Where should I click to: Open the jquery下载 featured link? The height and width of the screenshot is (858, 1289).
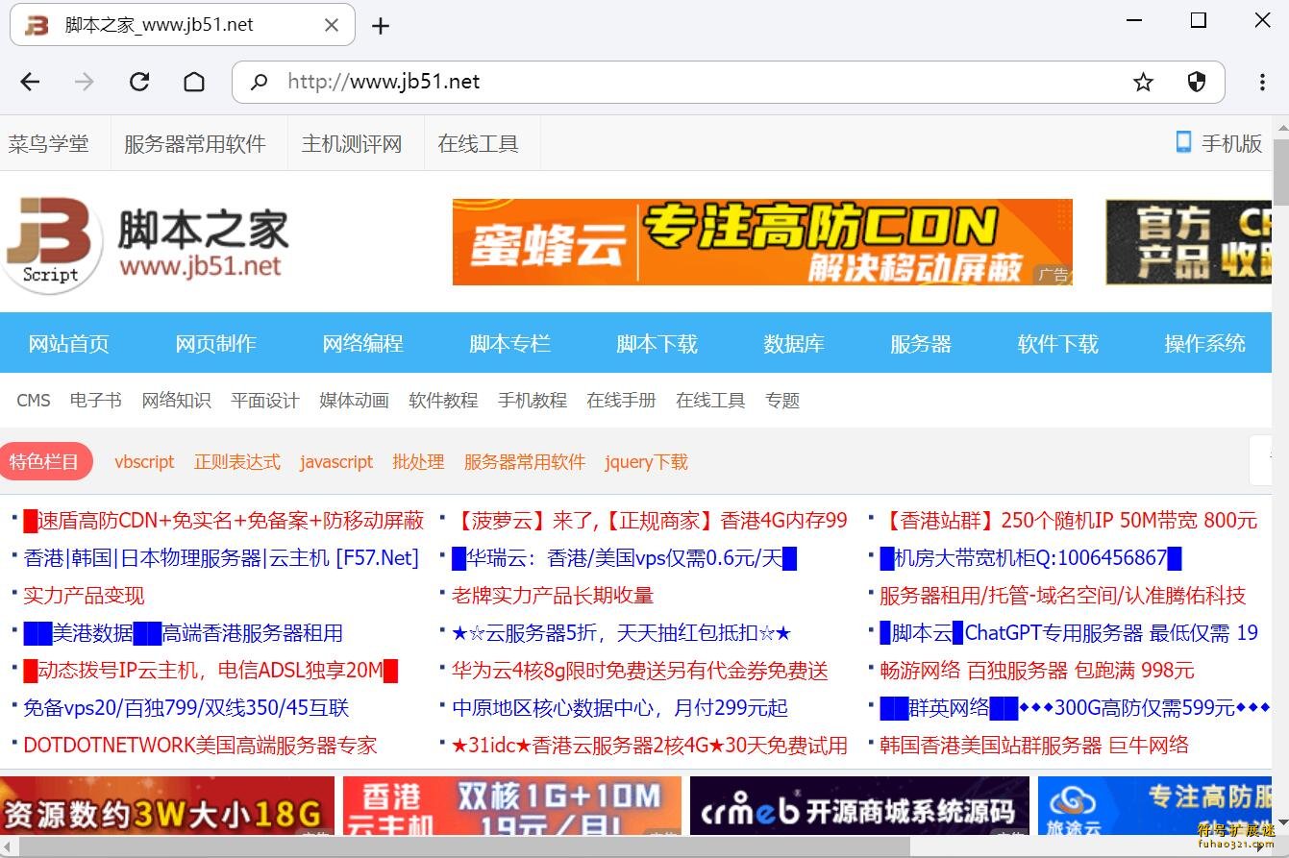pyautogui.click(x=647, y=462)
